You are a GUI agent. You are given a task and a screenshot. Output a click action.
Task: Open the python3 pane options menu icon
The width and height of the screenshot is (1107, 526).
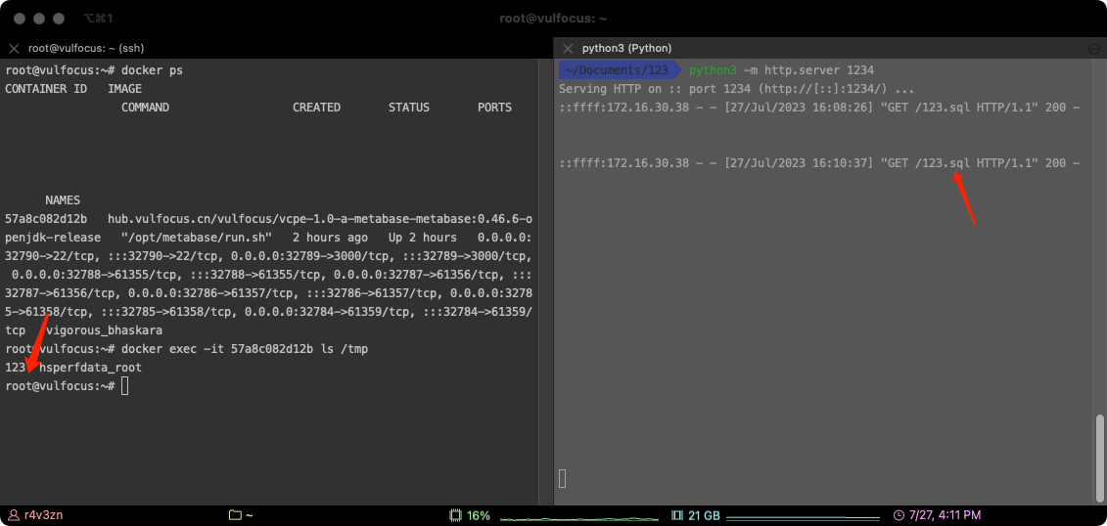click(1094, 48)
